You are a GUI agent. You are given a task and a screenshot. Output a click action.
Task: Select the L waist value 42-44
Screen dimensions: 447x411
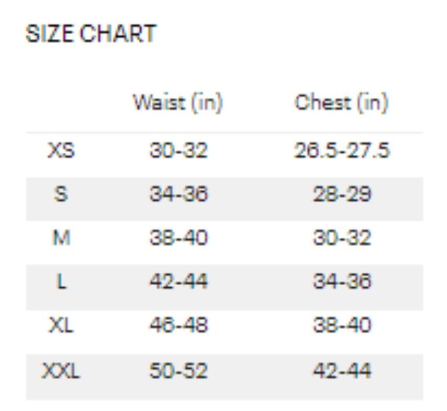pyautogui.click(x=178, y=282)
